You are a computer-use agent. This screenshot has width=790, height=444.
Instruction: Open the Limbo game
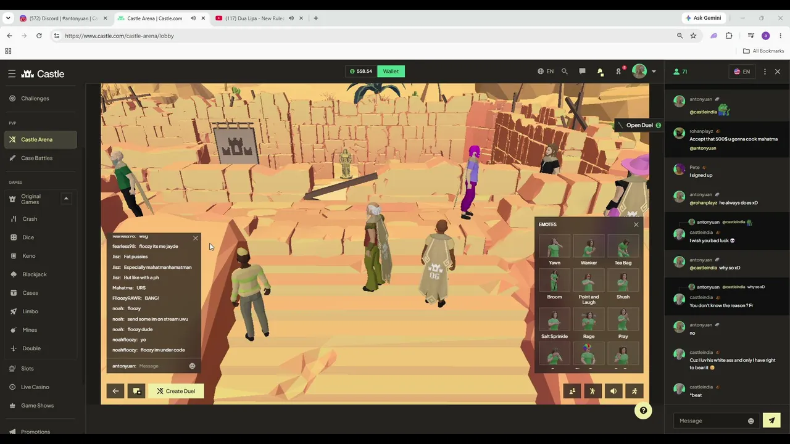pos(41,311)
